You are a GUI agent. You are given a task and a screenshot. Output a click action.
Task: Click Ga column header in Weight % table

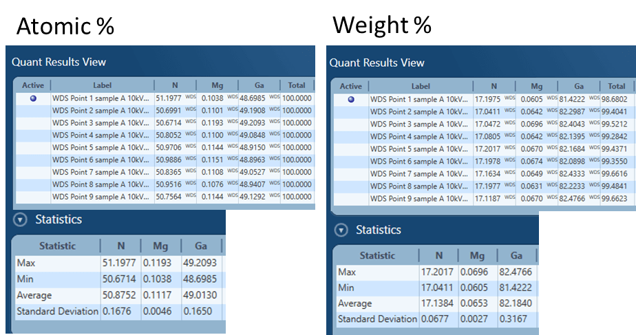pyautogui.click(x=578, y=87)
